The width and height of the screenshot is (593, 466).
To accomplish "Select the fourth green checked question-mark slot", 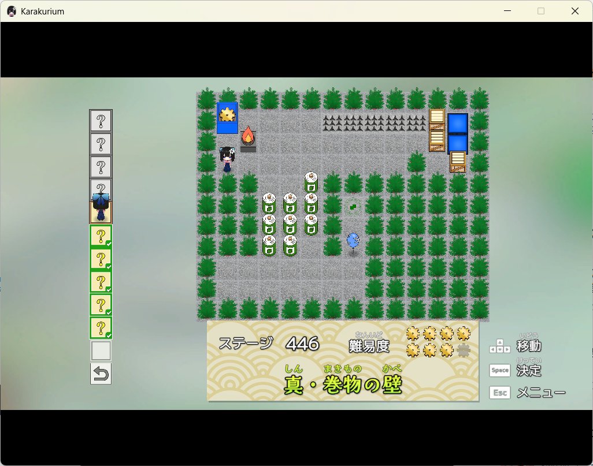I will [x=101, y=305].
